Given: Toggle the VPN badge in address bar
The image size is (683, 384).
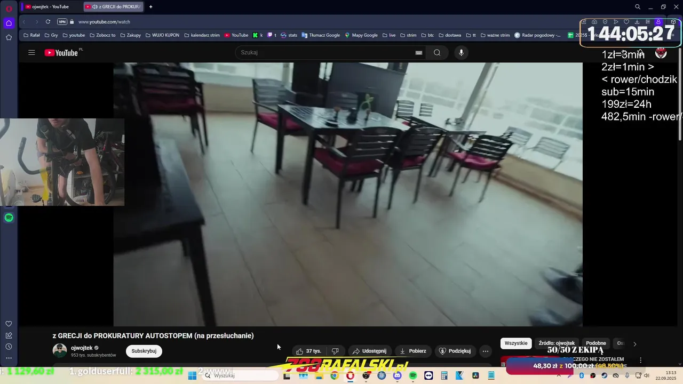Looking at the screenshot, I should coord(62,22).
